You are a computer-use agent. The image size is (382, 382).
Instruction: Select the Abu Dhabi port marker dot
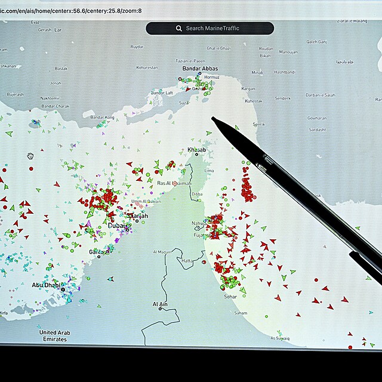(x=63, y=289)
